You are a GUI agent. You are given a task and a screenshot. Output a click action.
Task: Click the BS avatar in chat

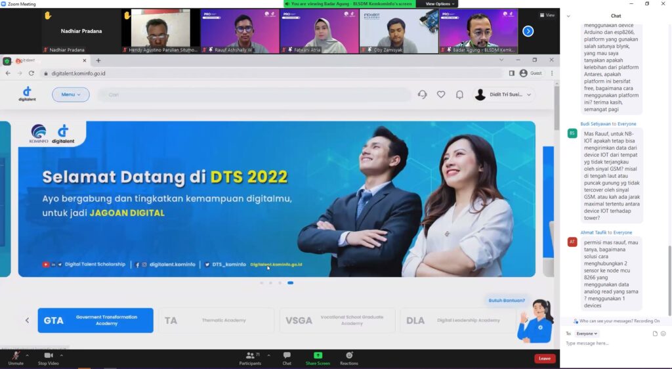pyautogui.click(x=572, y=133)
